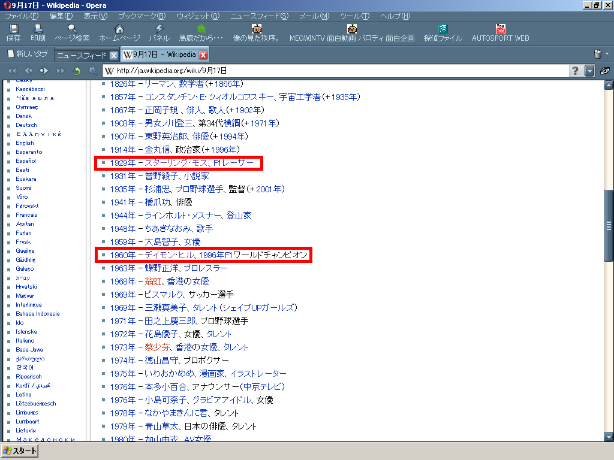The width and height of the screenshot is (614, 460).
Task: Select Français in the language sidebar
Action: [x=26, y=215]
